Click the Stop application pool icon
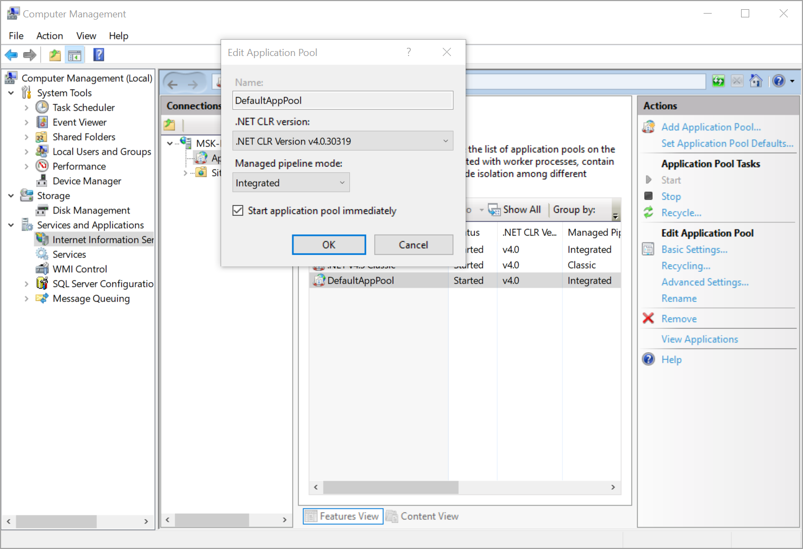 (x=648, y=196)
